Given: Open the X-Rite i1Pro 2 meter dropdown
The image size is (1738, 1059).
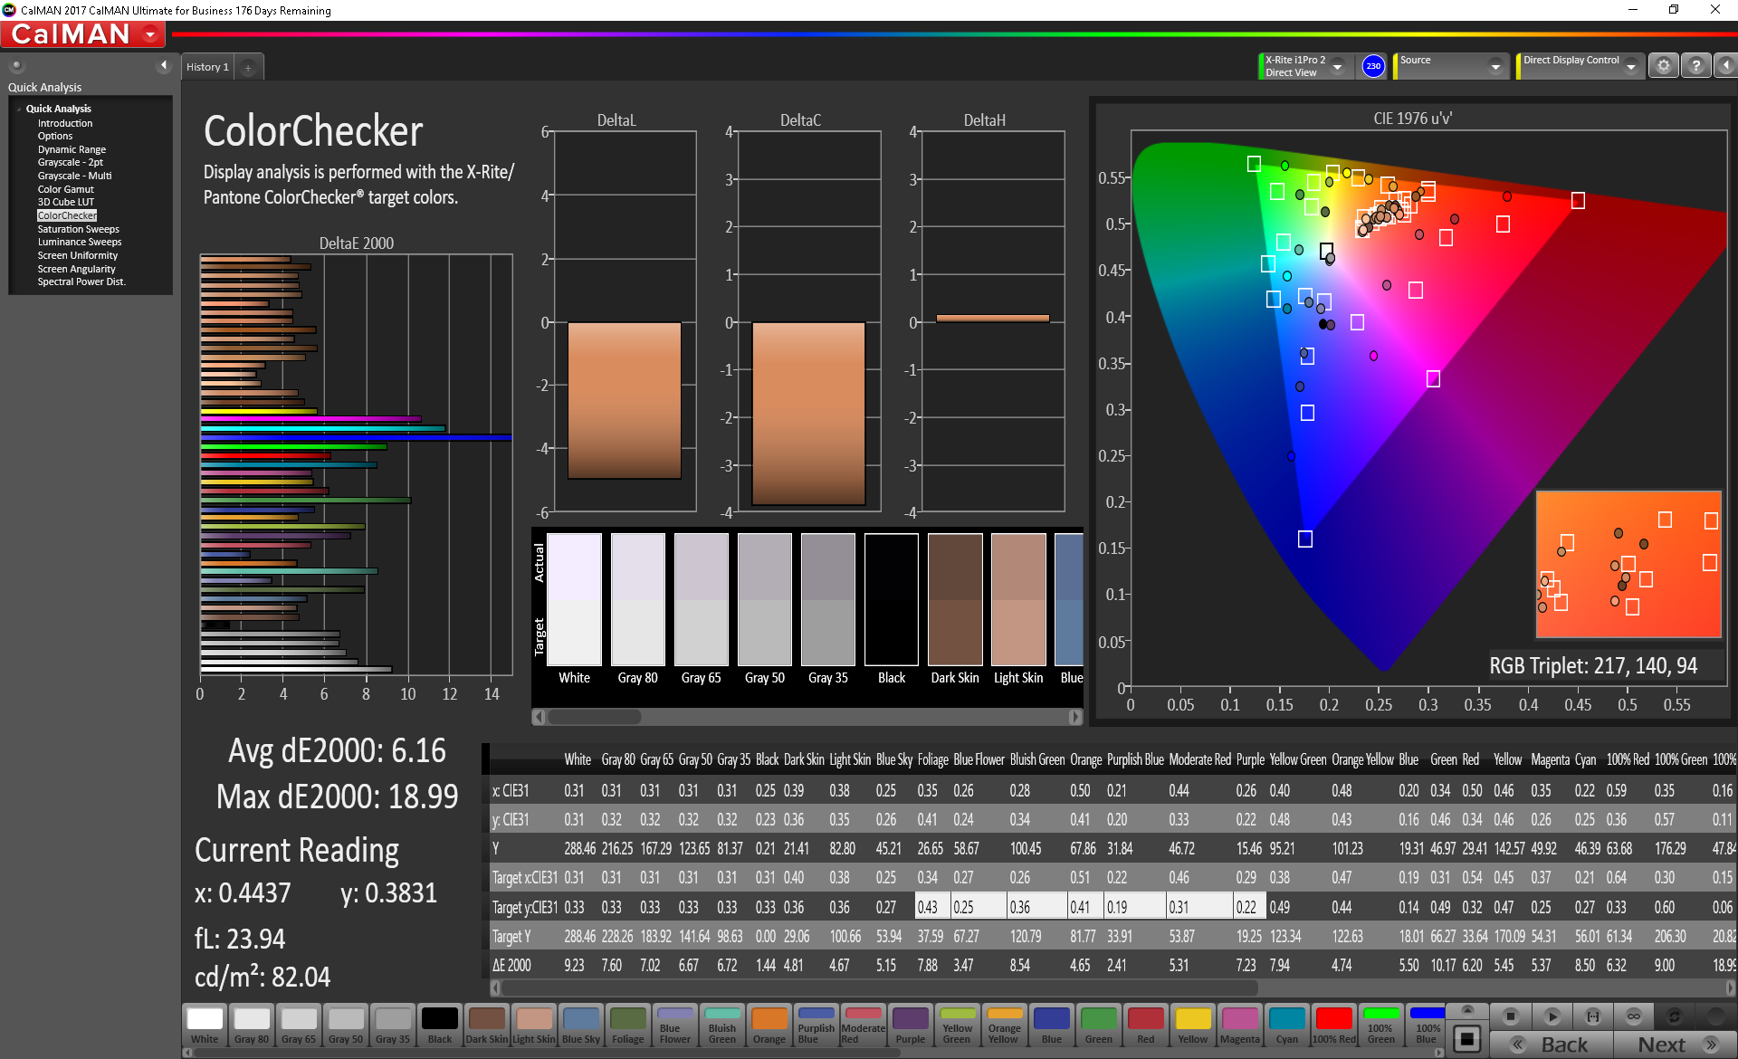Looking at the screenshot, I should (1337, 66).
